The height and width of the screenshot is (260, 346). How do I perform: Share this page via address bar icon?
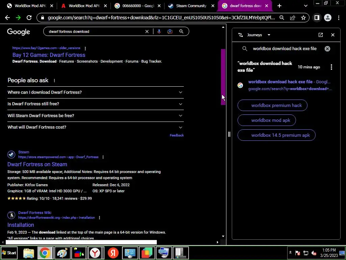tap(293, 18)
